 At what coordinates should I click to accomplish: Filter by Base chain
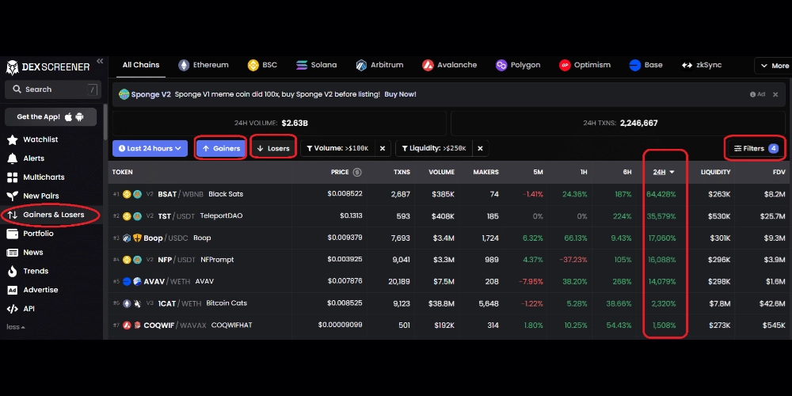pos(645,65)
